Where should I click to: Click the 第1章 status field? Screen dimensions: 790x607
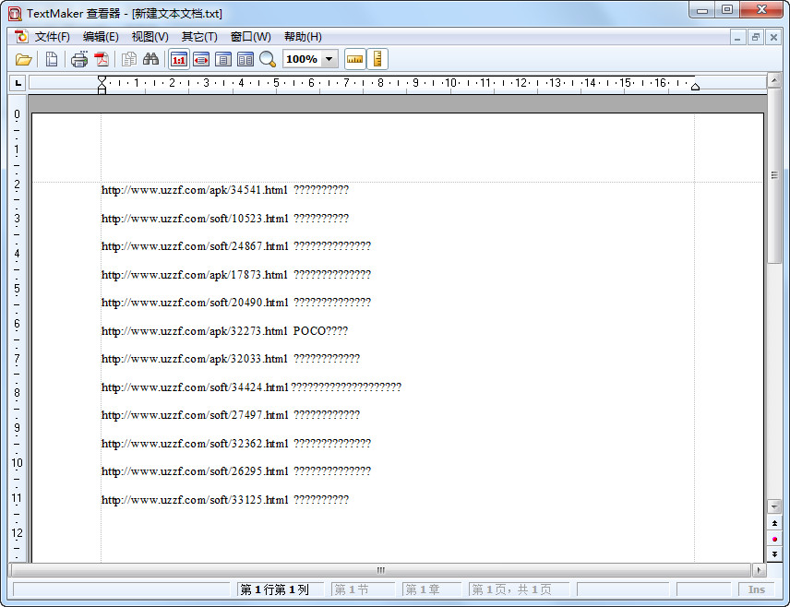tap(432, 589)
